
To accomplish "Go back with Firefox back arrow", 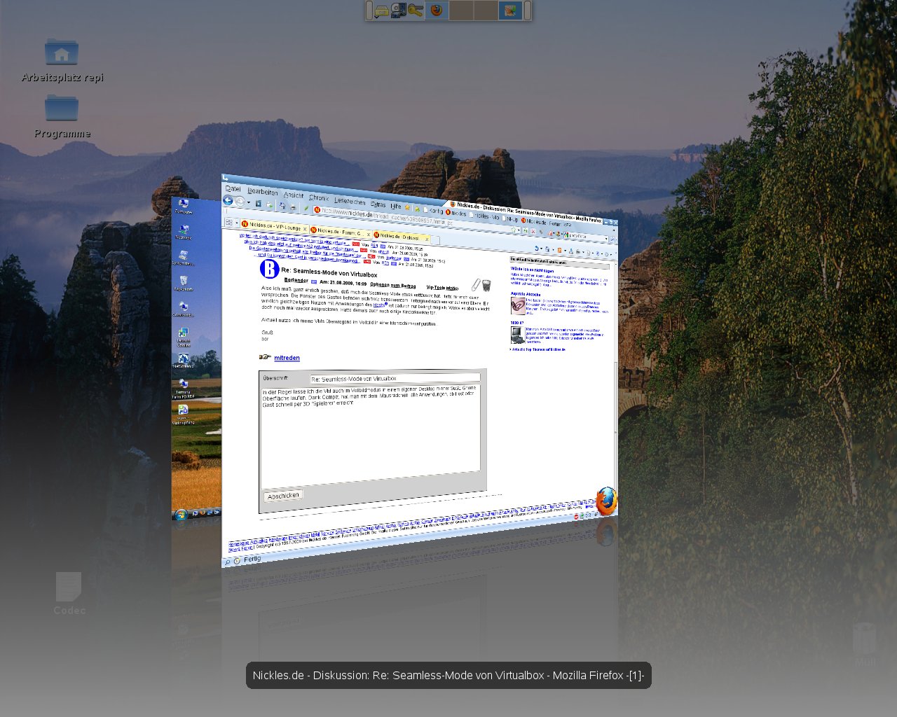I will (x=228, y=200).
